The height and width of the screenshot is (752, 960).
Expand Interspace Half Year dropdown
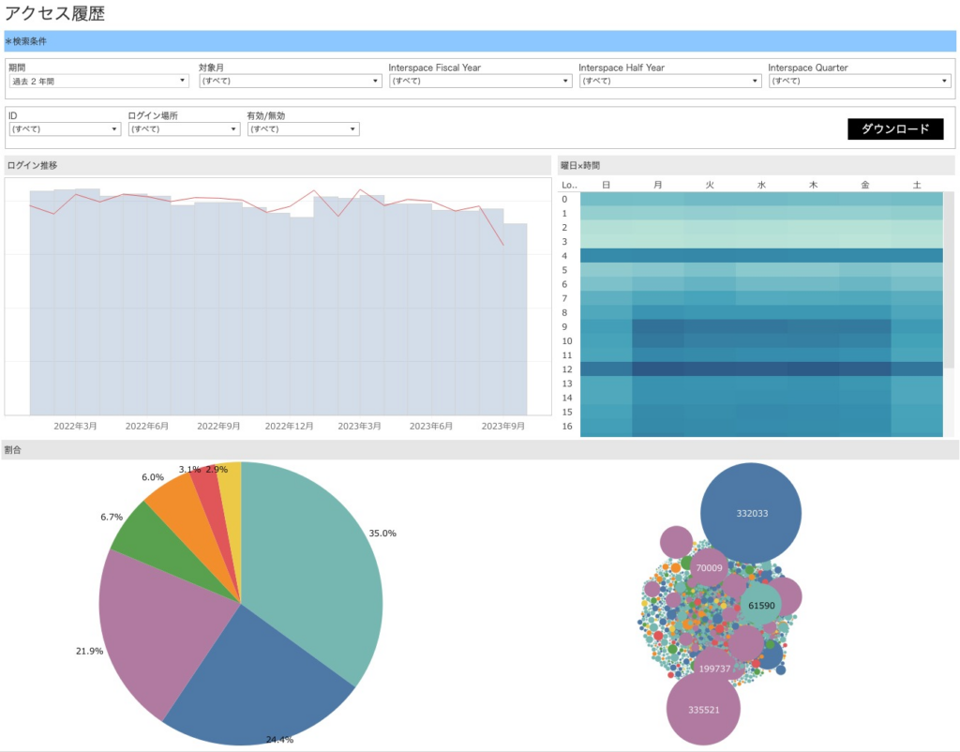(668, 82)
